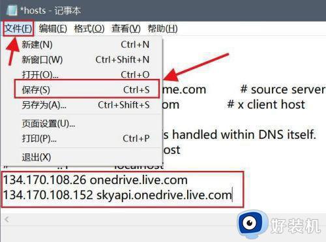
Task: Open the 帮助(H) menu
Action: (163, 29)
